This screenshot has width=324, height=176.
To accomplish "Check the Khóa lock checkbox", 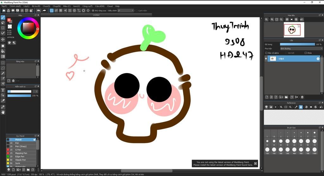I will coord(306,53).
